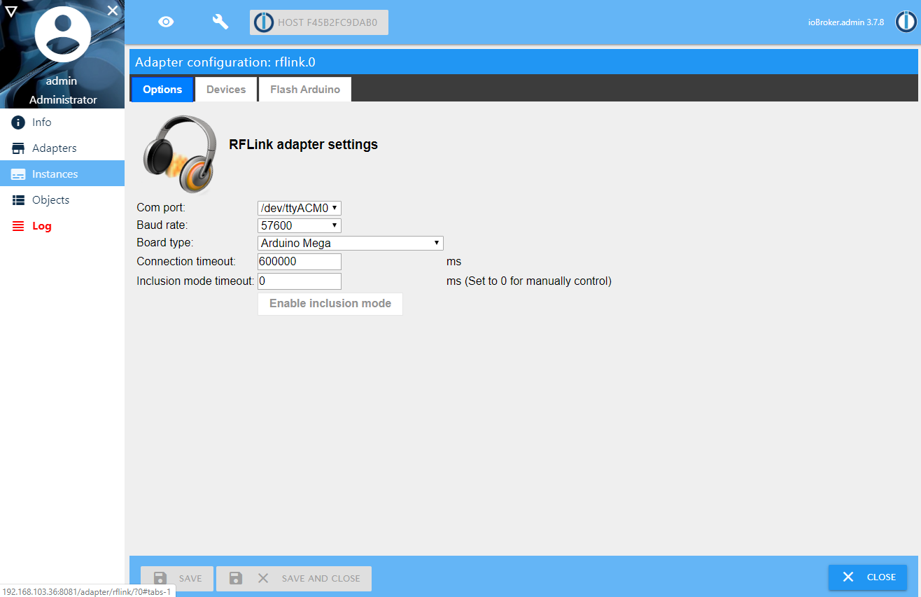Open the Baud rate dropdown
This screenshot has height=597, width=921.
click(x=299, y=225)
